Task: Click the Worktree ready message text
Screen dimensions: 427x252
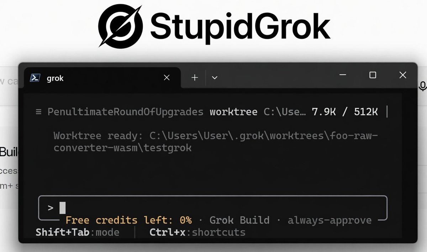Action: (216, 142)
